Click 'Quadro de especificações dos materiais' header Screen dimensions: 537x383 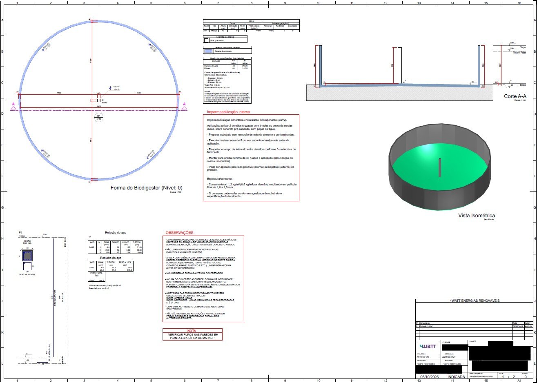227,58
